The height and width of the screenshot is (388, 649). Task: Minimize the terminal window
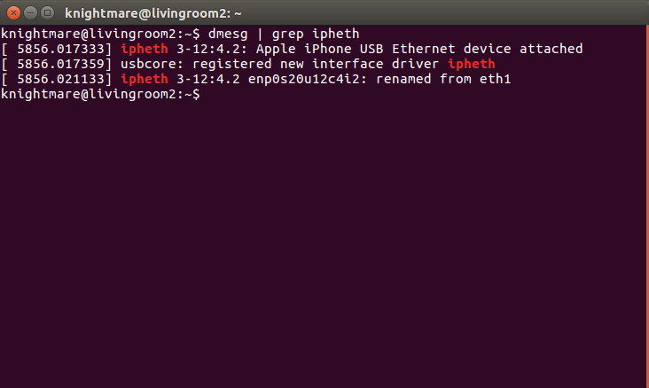click(29, 12)
